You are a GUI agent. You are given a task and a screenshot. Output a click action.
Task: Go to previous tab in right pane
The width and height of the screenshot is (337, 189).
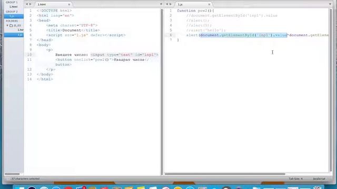coord(167,4)
